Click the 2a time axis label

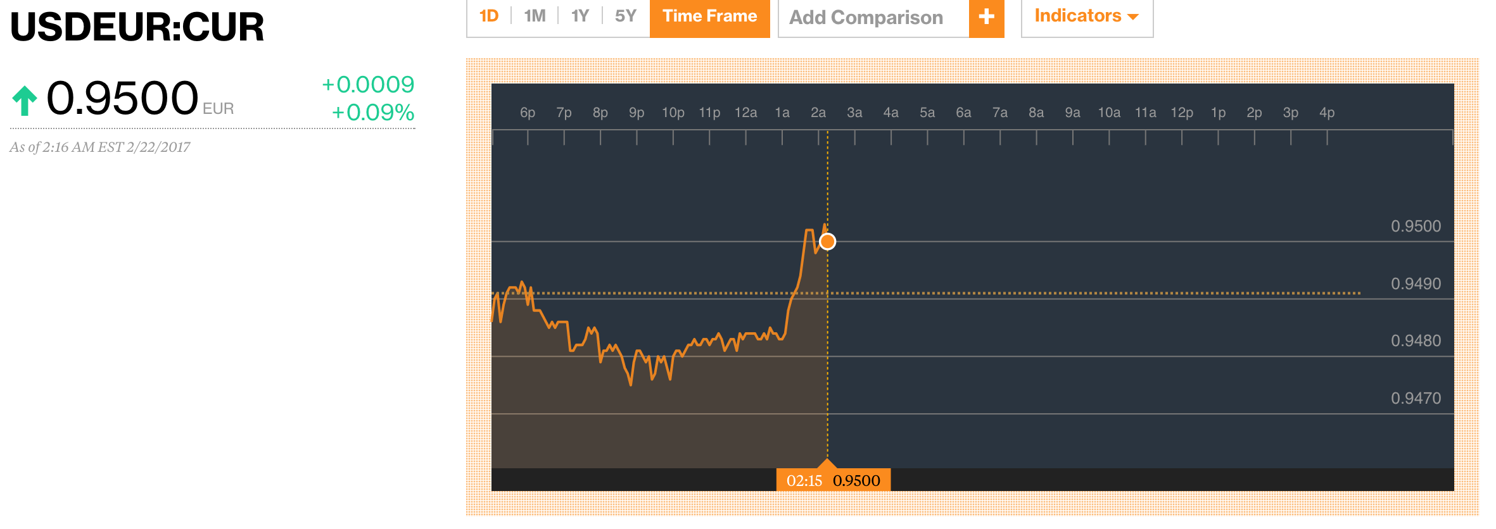click(x=818, y=113)
